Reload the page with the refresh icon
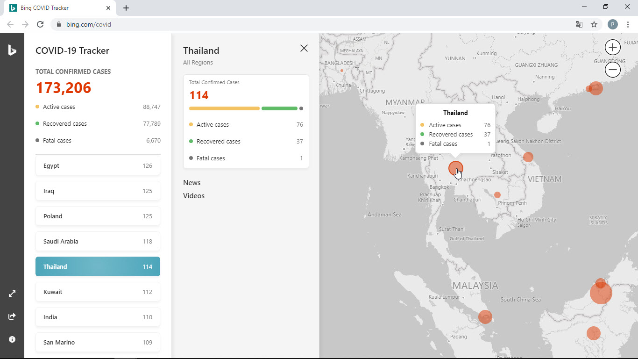Viewport: 638px width, 359px height. pos(40,24)
